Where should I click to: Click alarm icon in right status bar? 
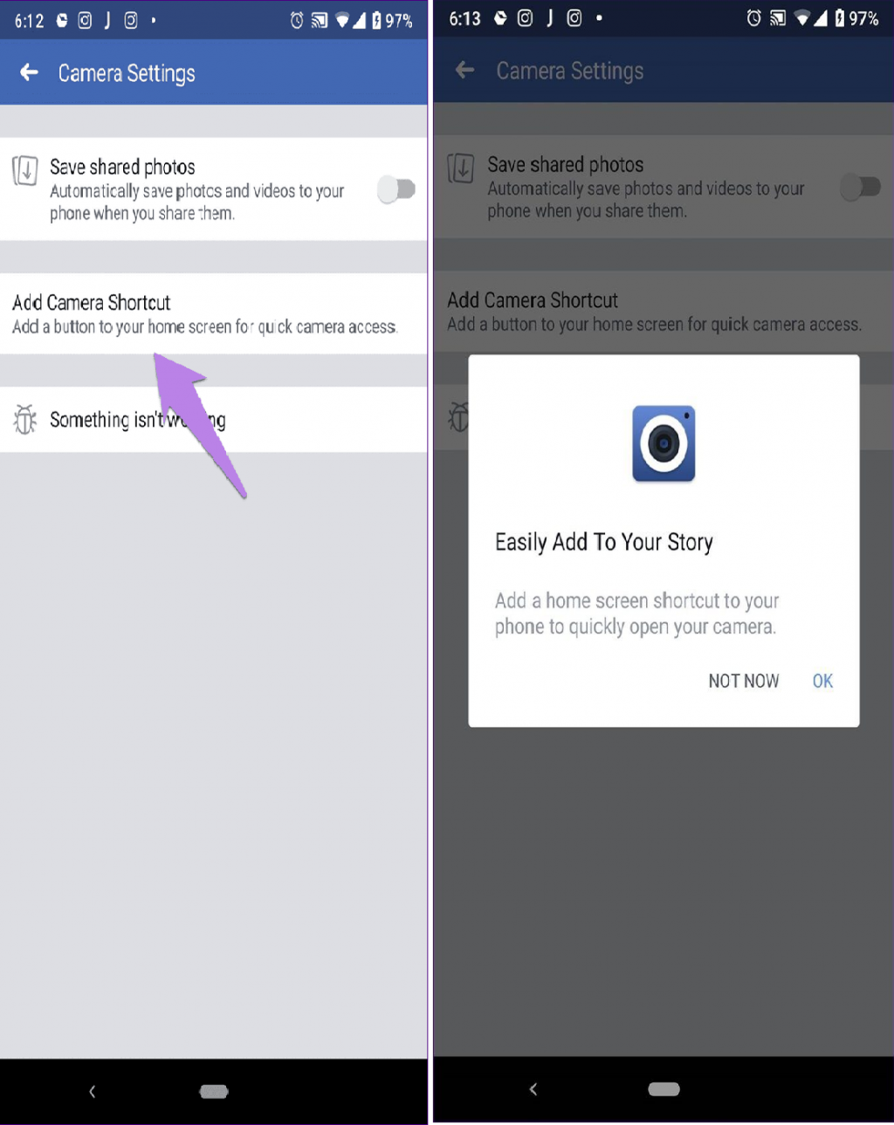(x=754, y=17)
